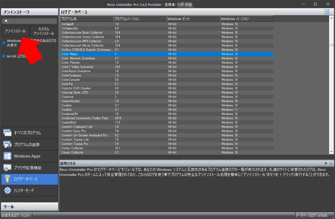This screenshot has width=335, height=219.
Task: Select Color Network ScanGear row
Action: (x=167, y=58)
